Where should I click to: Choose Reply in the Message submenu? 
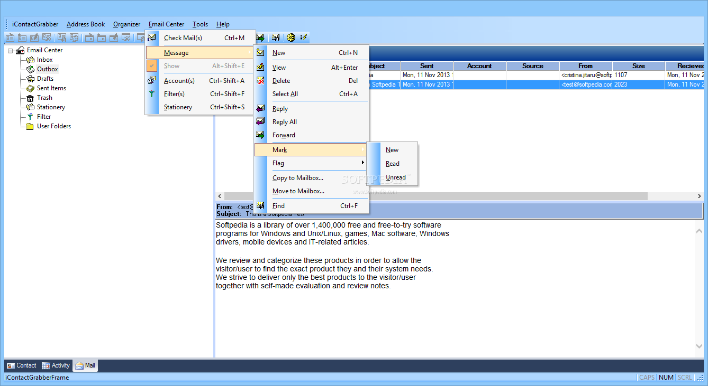(x=311, y=109)
